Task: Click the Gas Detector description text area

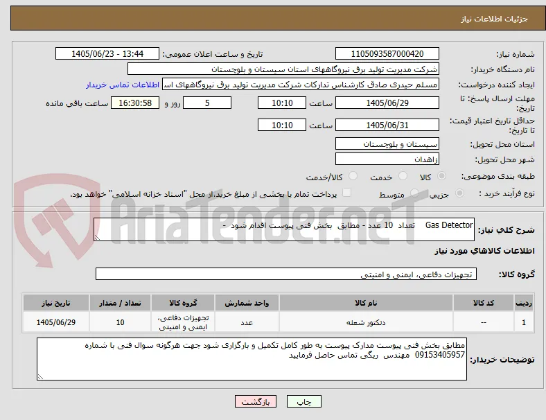Action: (284, 229)
